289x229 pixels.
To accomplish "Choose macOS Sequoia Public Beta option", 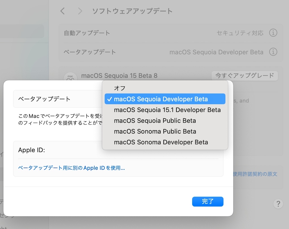I will (x=165, y=121).
